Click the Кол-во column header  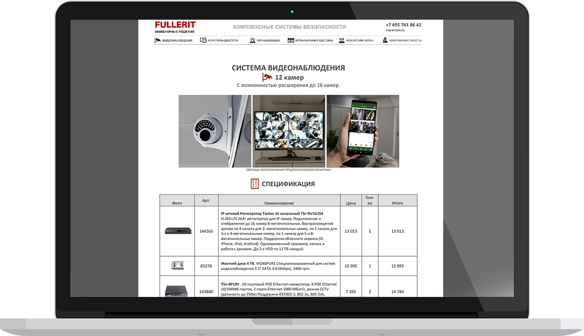point(370,200)
